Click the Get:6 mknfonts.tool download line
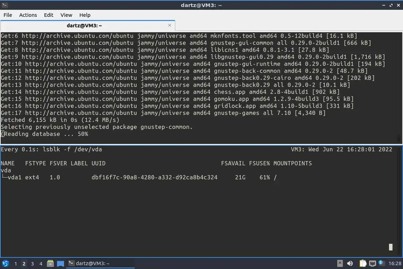The height and width of the screenshot is (269, 403). 179,36
